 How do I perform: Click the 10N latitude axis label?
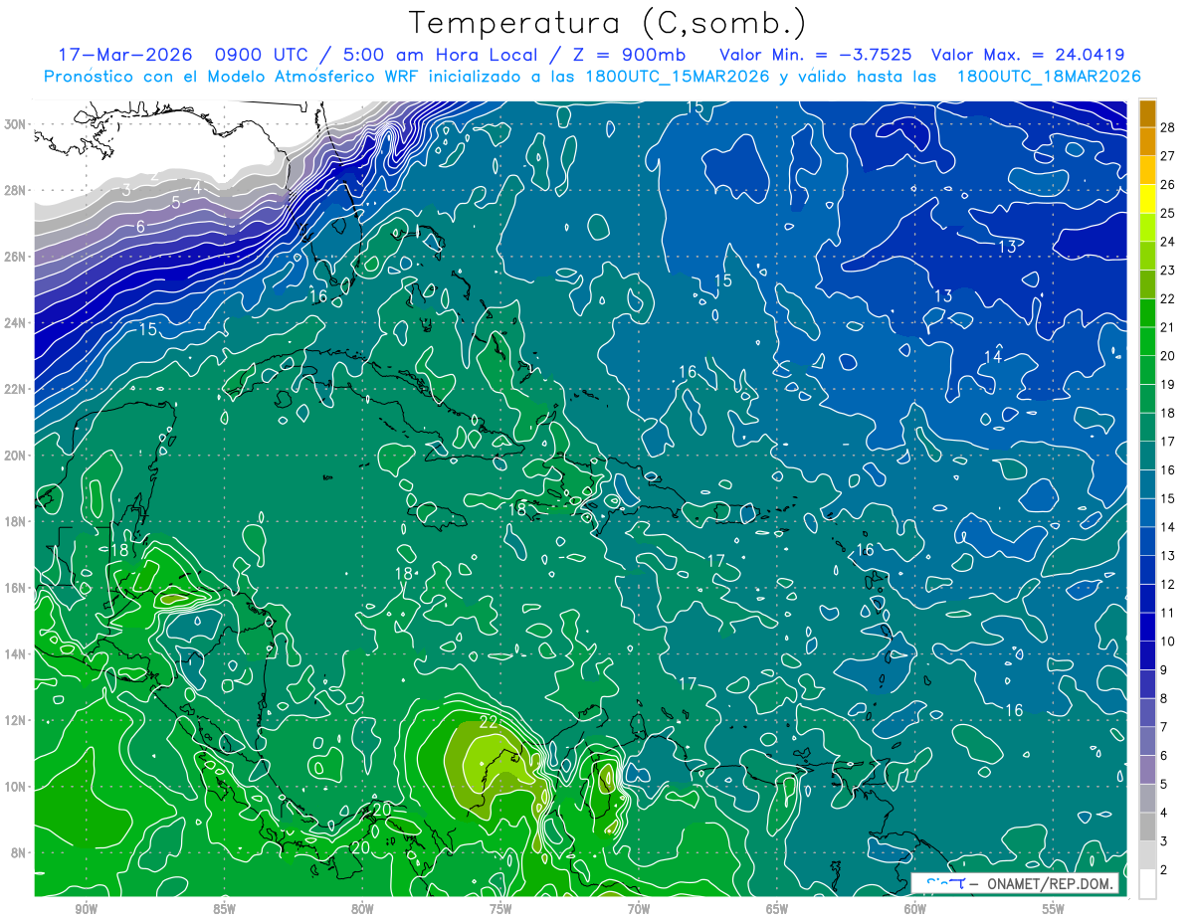tap(15, 786)
